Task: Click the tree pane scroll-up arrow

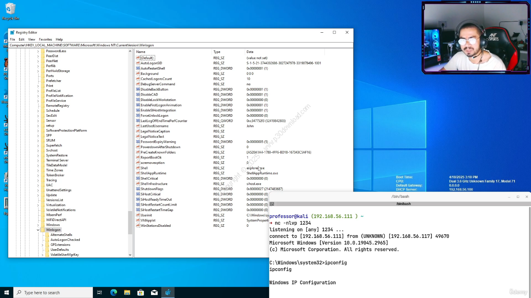Action: coord(130,51)
